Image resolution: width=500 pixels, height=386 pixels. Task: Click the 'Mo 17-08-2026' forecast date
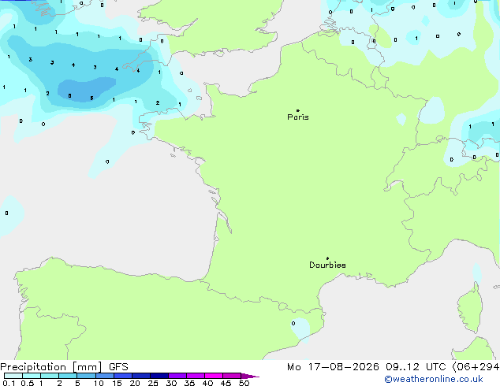click(333, 367)
